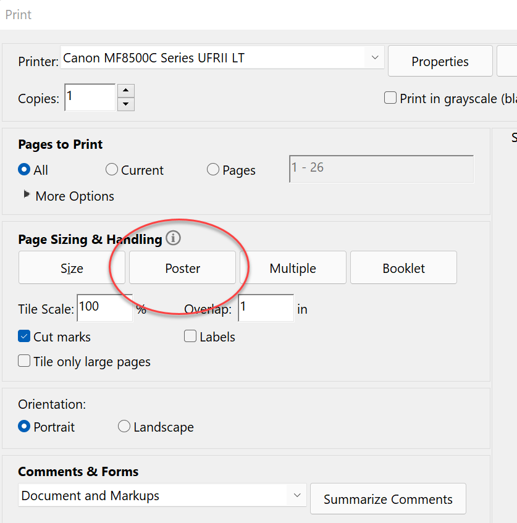Click the Page Sizing & Handling info icon
517x523 pixels.
[174, 238]
